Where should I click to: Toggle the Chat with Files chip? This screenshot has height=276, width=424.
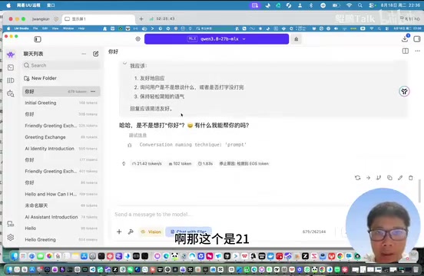[188, 232]
